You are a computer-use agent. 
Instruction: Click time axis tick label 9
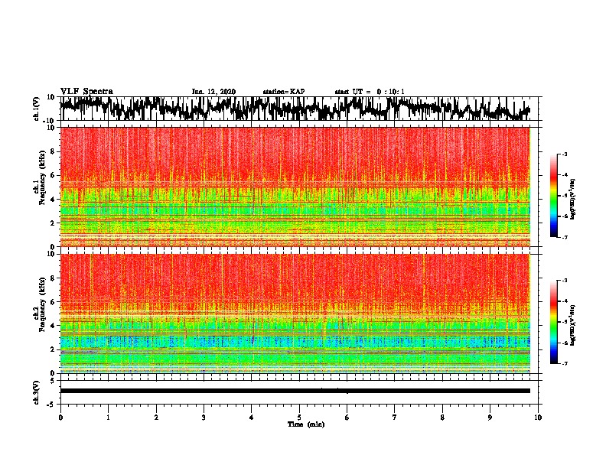(x=490, y=418)
